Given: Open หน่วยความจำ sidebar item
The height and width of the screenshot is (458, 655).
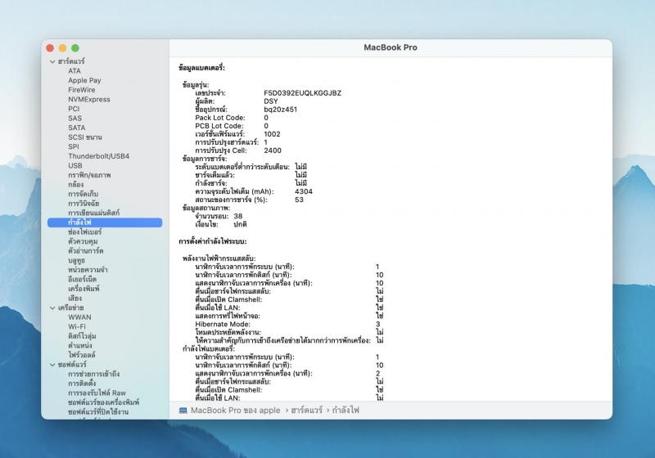Looking at the screenshot, I should point(88,270).
